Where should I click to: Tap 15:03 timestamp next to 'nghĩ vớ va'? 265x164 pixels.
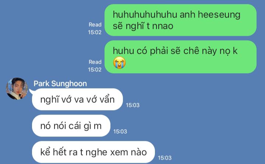click(132, 105)
